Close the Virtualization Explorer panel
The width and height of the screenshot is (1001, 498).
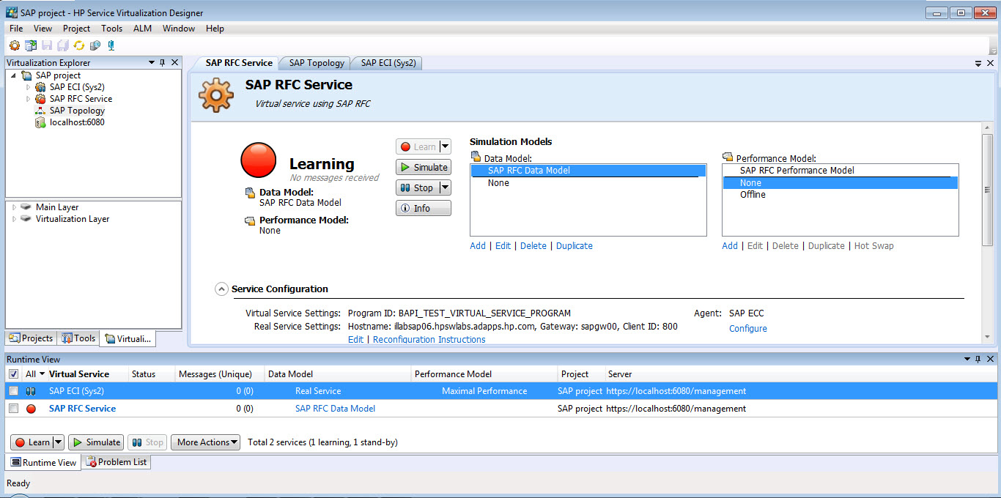174,63
